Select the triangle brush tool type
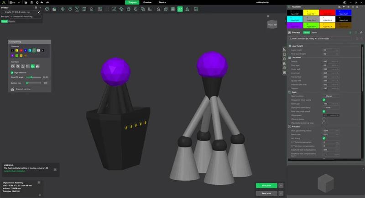365x198 pixels. pos(22,66)
